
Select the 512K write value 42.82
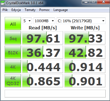pyautogui.click(x=85, y=52)
